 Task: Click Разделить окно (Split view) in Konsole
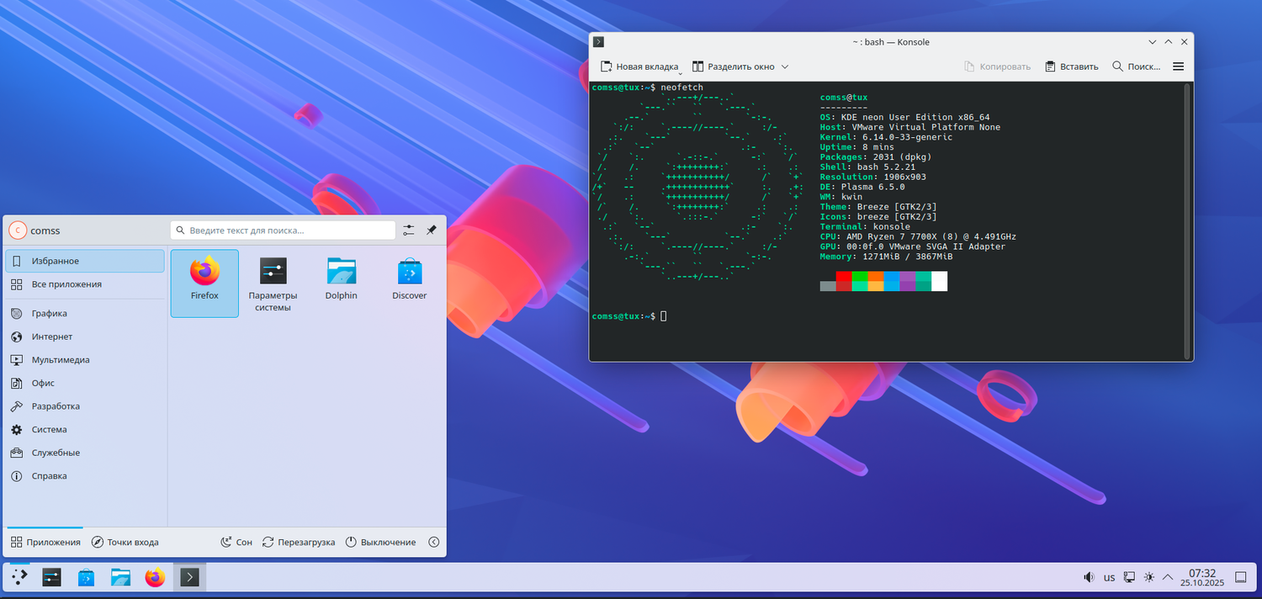(733, 66)
